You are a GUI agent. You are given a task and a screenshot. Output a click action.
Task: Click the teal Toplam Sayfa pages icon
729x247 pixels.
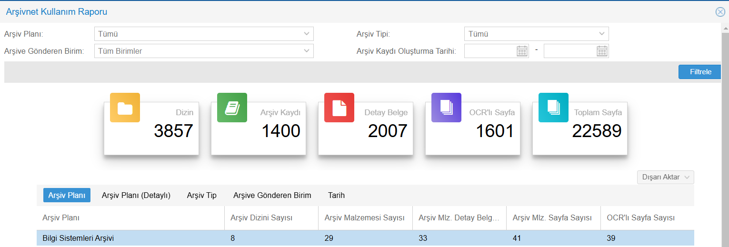pos(553,108)
